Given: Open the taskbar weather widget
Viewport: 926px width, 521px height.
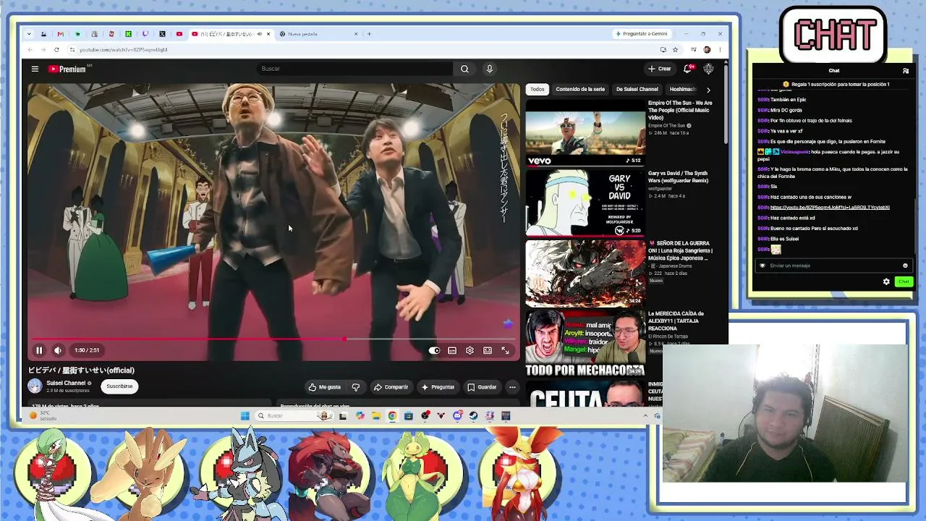Looking at the screenshot, I should 43,416.
